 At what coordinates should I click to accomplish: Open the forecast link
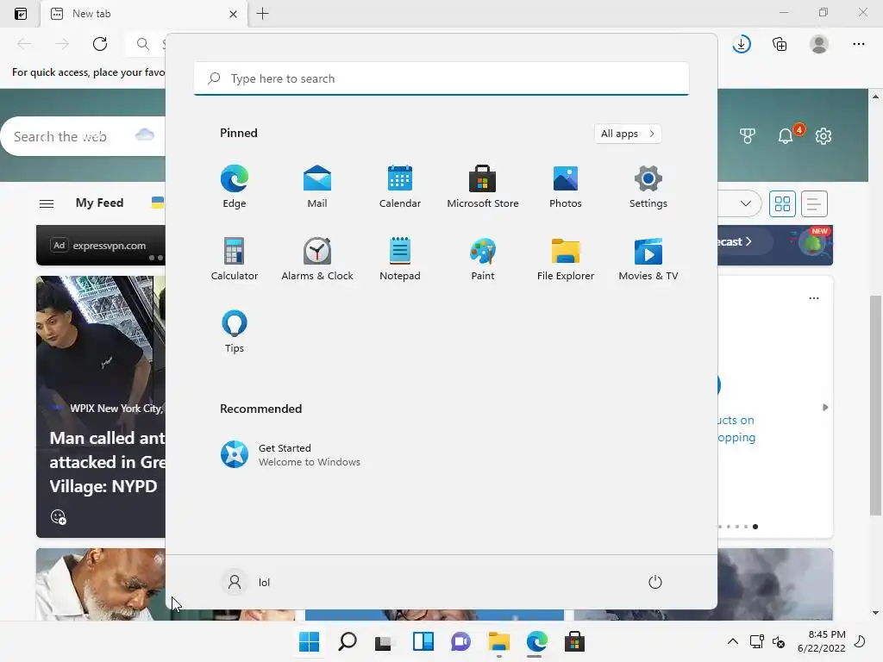[734, 241]
